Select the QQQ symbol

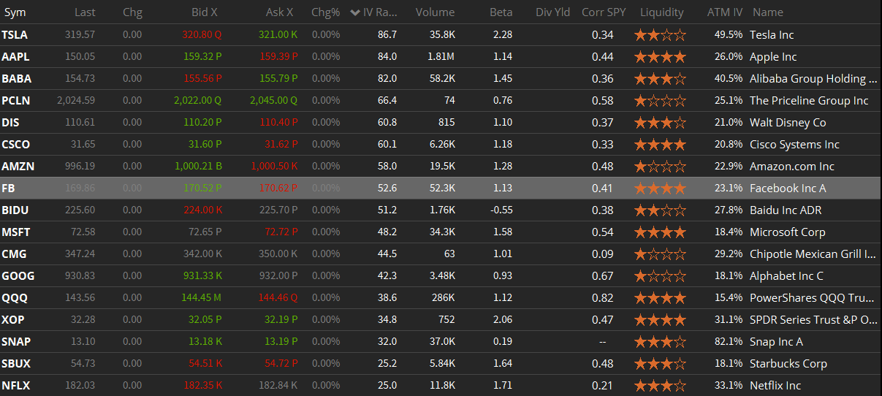coord(15,297)
